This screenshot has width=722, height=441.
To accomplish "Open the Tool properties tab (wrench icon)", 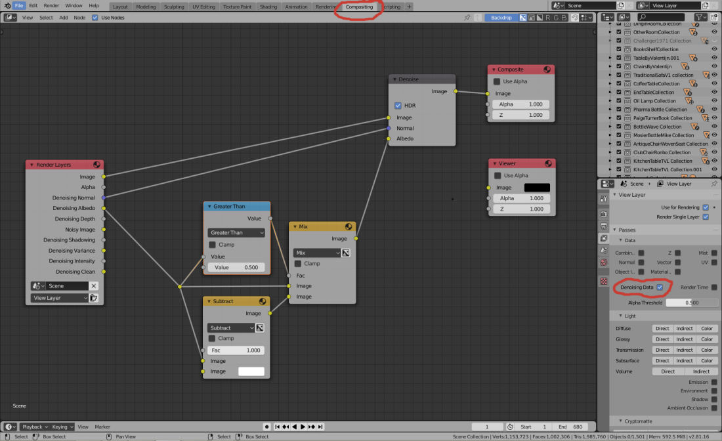I will (x=604, y=199).
